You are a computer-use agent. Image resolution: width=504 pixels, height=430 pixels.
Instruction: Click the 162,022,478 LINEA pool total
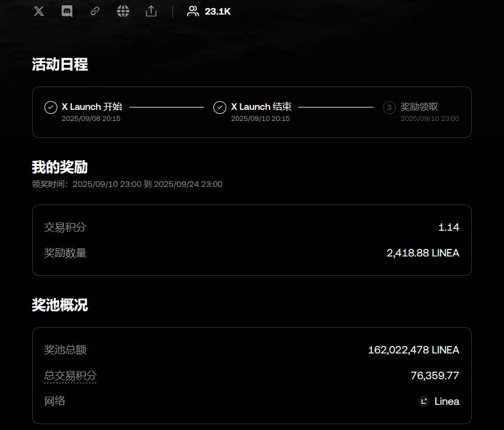pyautogui.click(x=414, y=350)
